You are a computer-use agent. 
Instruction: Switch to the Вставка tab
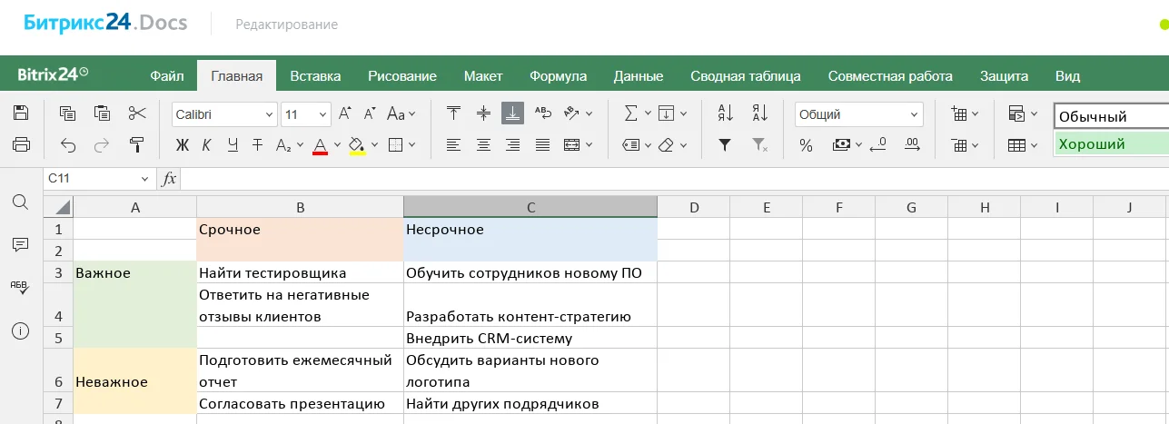315,76
